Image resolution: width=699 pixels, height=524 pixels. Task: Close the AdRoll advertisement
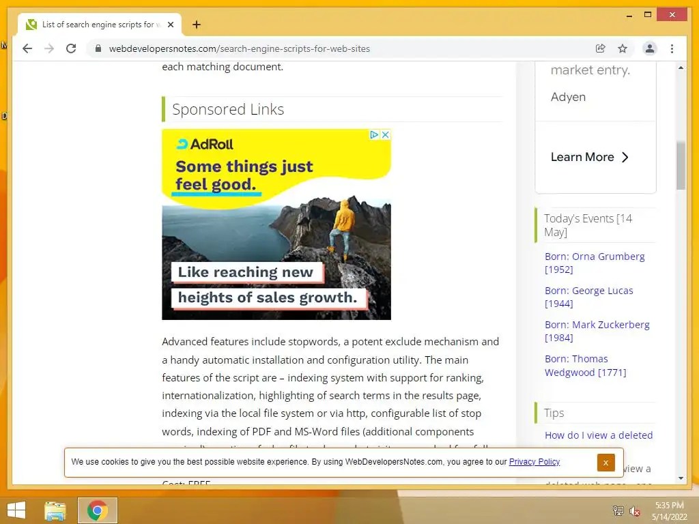click(386, 134)
